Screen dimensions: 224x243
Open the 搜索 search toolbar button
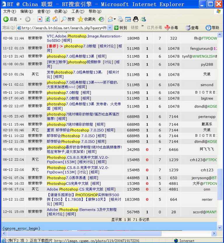68,19
